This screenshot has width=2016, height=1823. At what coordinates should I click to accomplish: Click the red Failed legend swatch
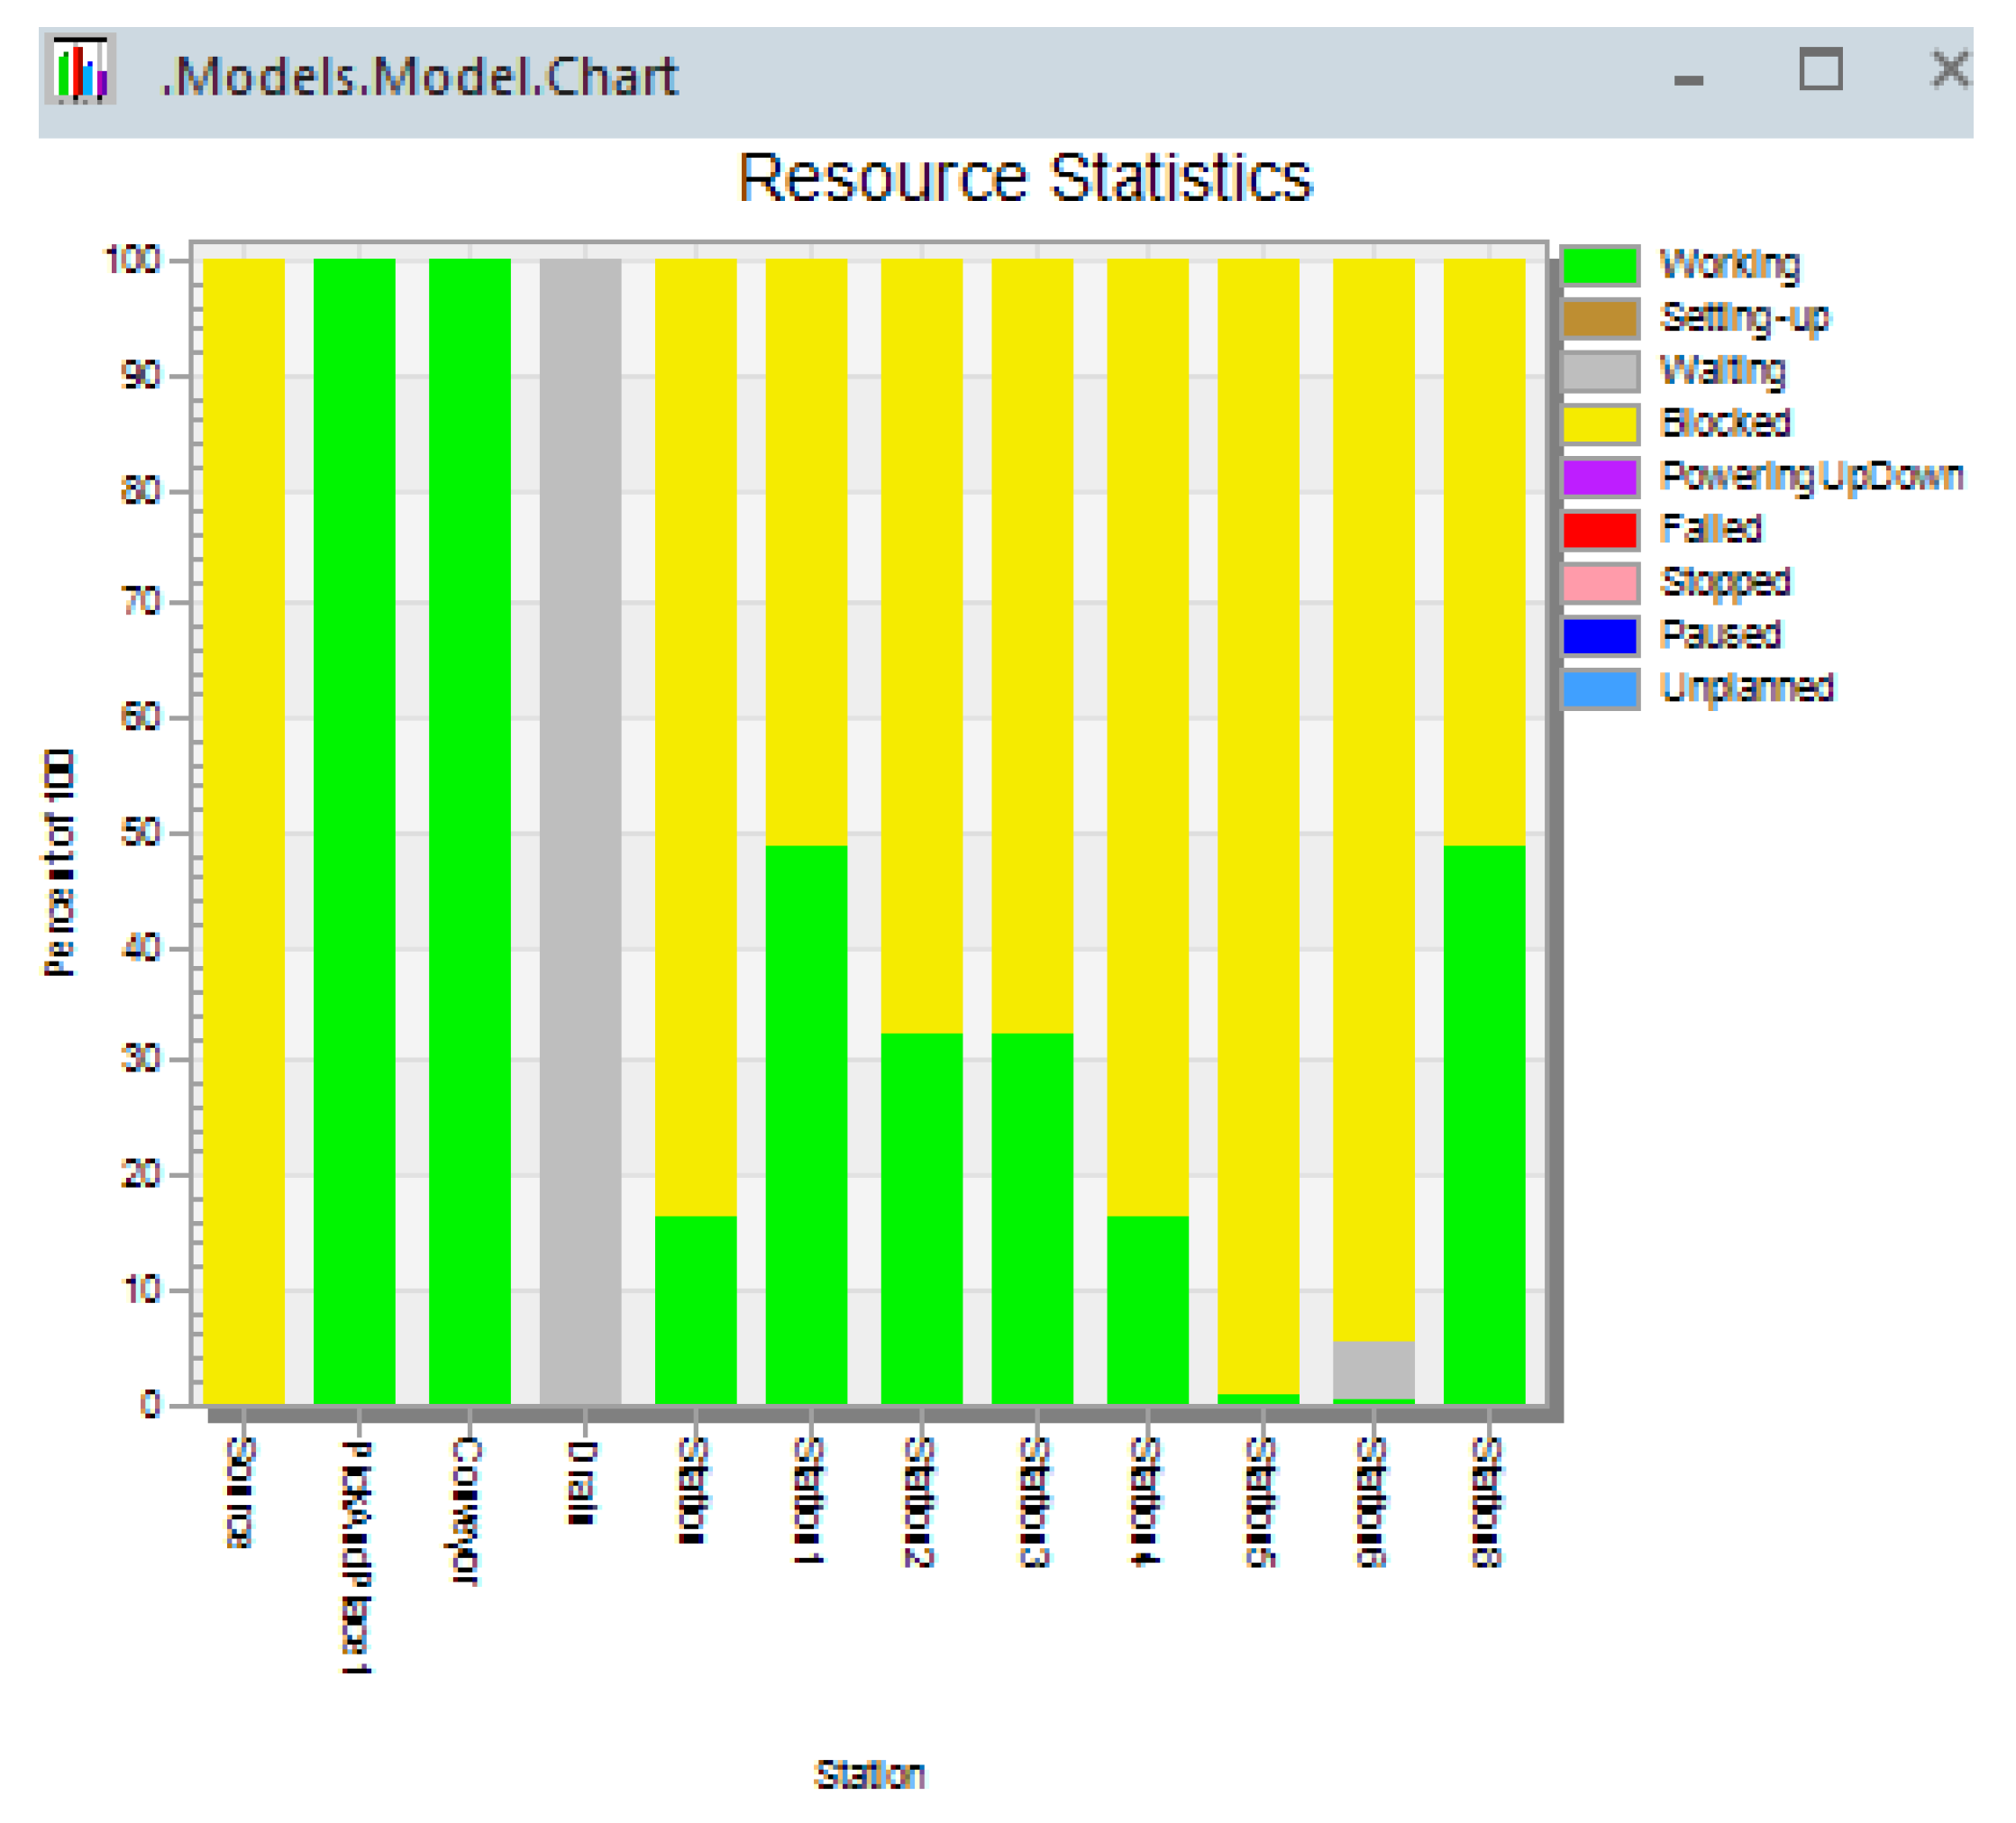point(1599,530)
